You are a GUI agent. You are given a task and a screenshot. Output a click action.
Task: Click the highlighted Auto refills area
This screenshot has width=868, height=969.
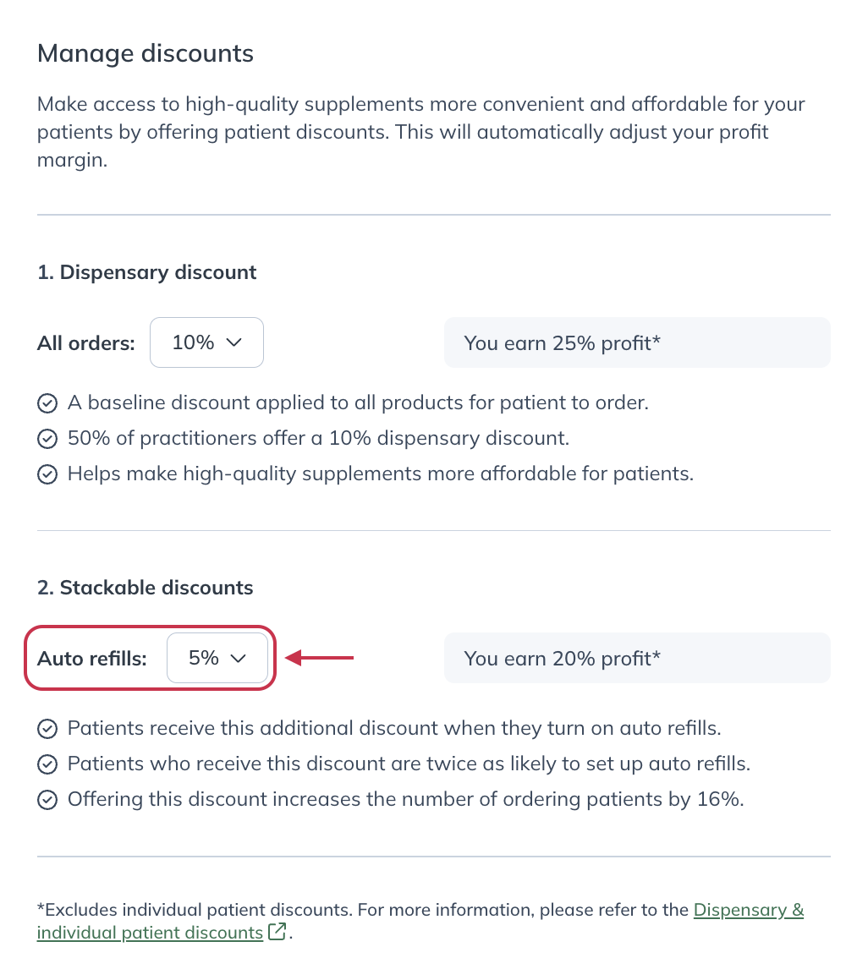tap(150, 658)
